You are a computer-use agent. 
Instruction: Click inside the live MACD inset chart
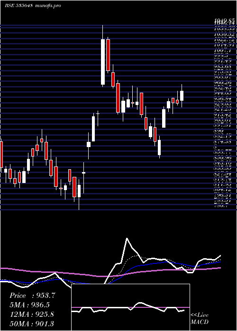click(x=130, y=307)
